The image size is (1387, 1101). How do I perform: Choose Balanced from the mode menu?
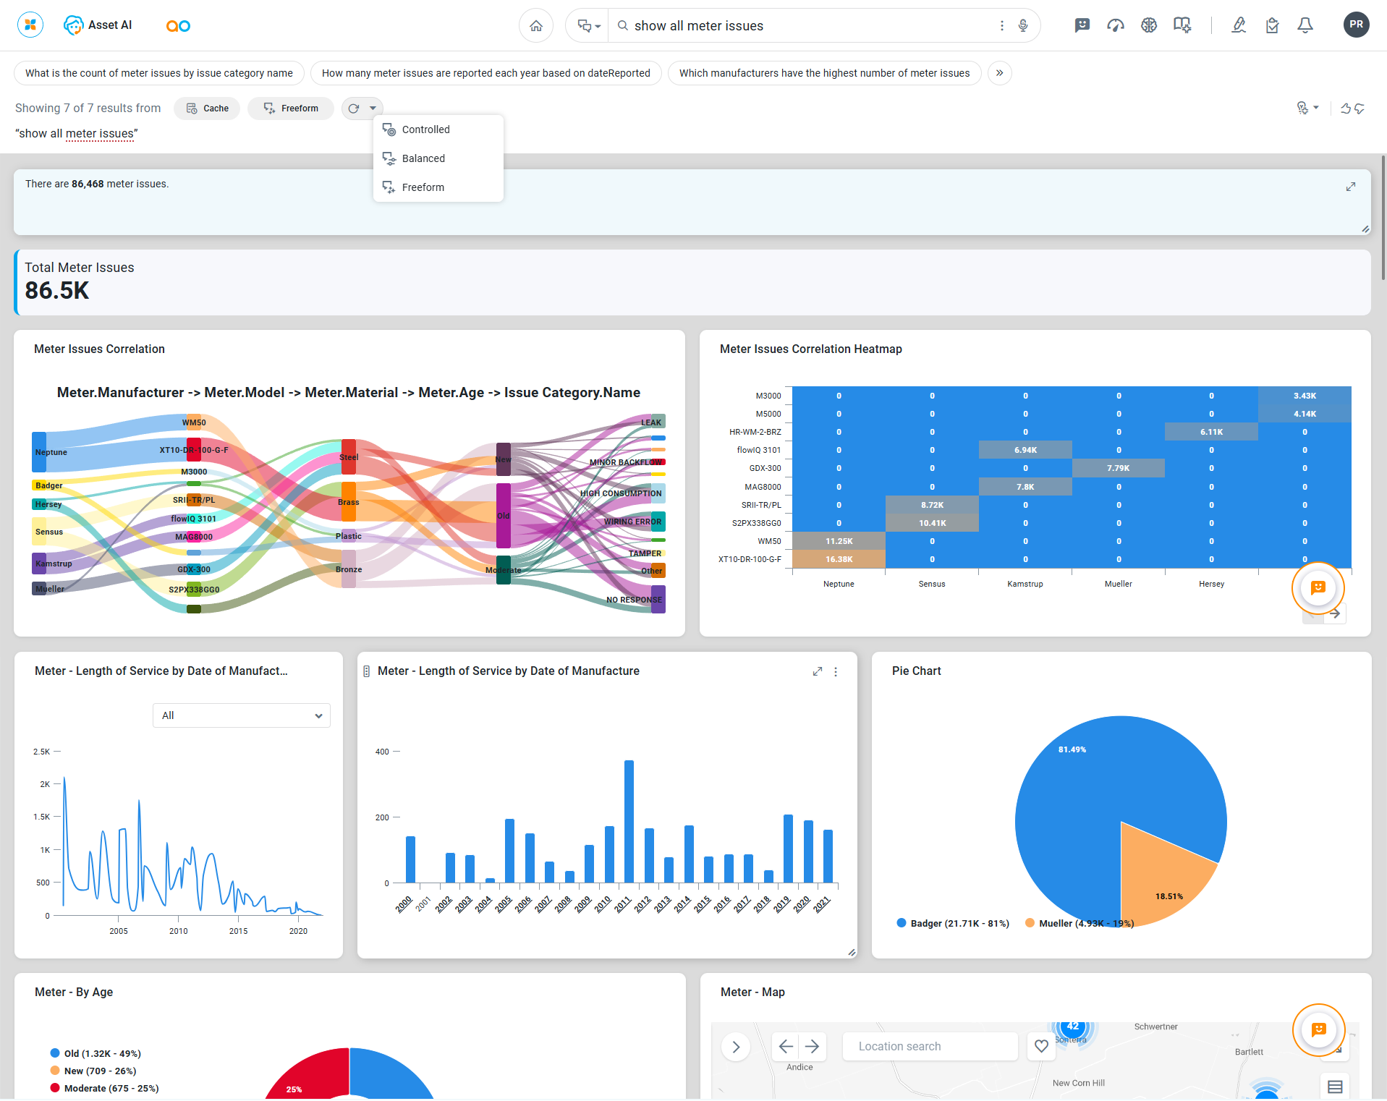point(438,158)
